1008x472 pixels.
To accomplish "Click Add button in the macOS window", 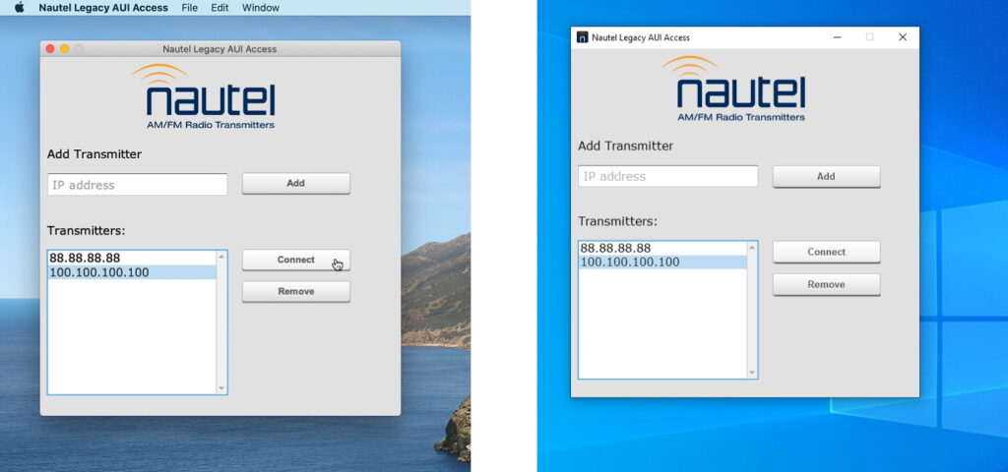I will coord(295,183).
